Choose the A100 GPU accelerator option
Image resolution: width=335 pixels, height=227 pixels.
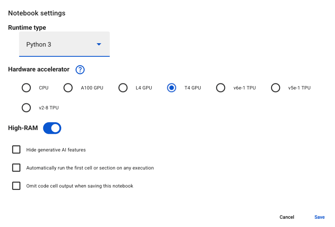click(x=68, y=88)
